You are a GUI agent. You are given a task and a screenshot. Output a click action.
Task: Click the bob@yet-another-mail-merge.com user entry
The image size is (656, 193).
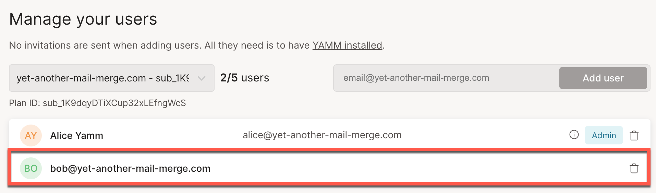click(x=130, y=168)
